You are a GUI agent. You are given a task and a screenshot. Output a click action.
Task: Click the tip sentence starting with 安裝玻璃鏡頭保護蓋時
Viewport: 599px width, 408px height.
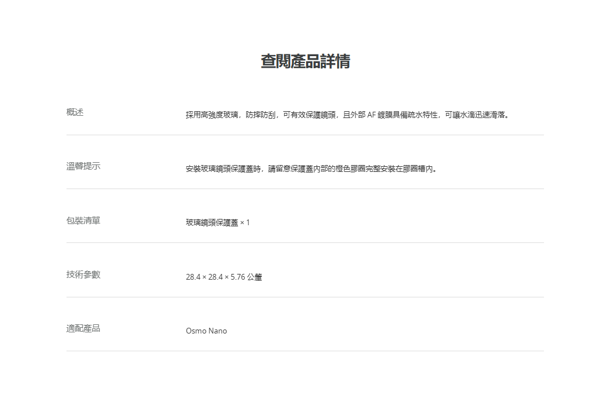click(312, 169)
